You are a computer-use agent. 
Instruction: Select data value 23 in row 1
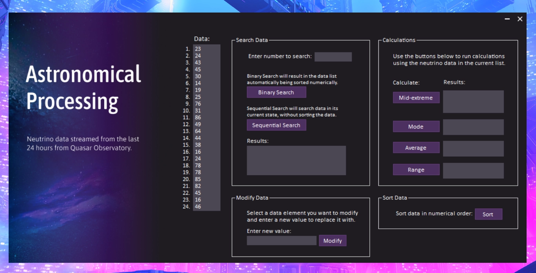click(x=207, y=49)
